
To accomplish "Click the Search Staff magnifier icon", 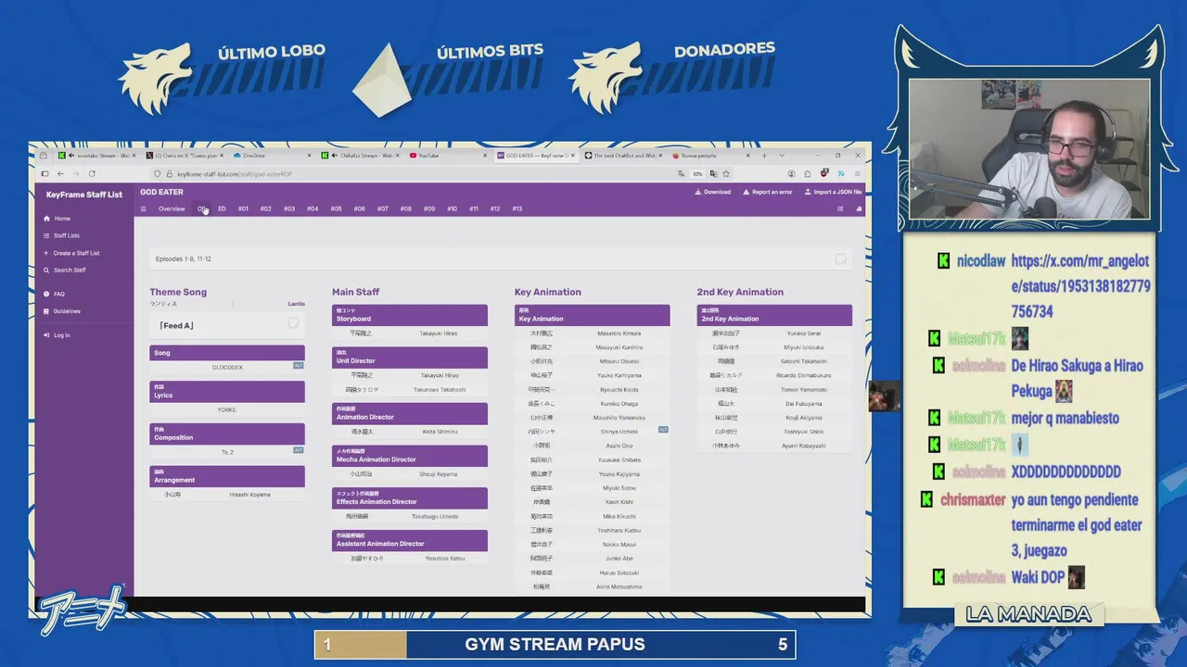I will (x=46, y=270).
